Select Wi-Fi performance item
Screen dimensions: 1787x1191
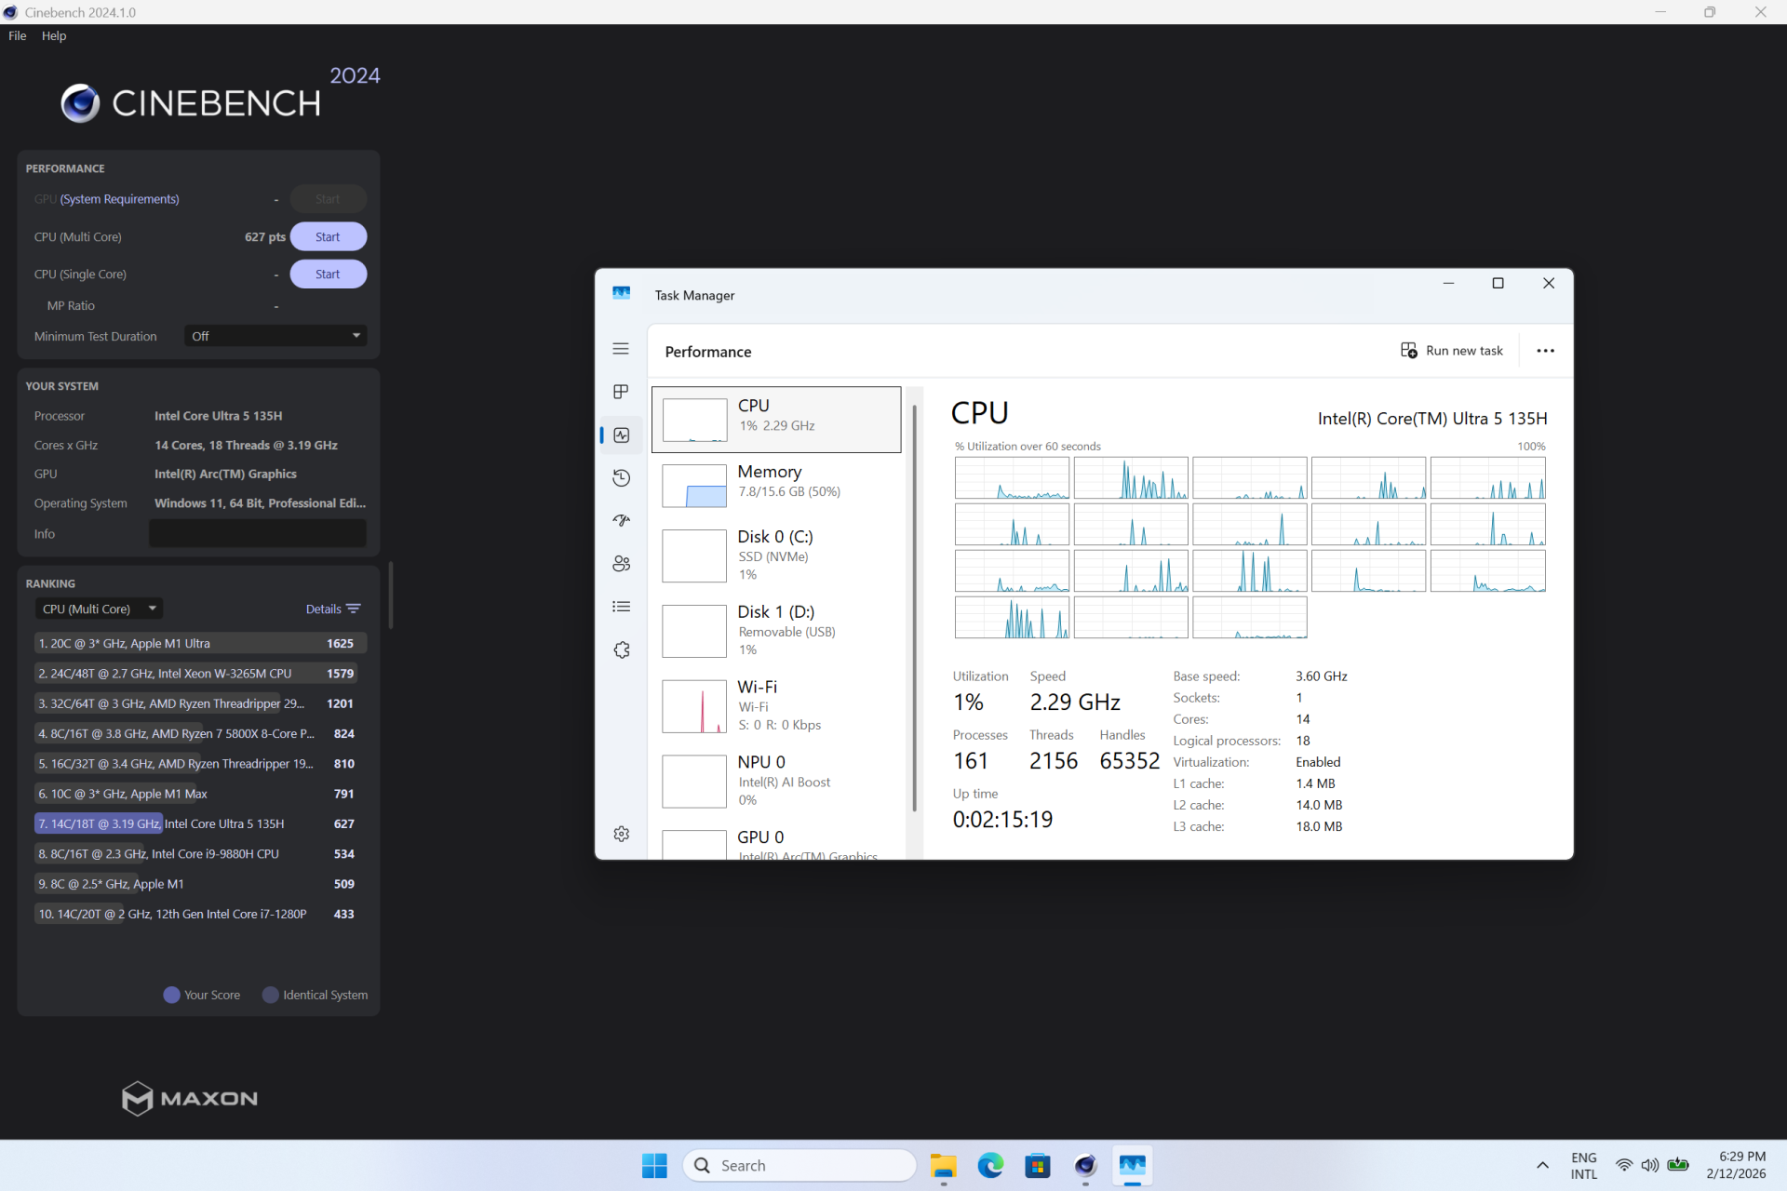pyautogui.click(x=776, y=706)
